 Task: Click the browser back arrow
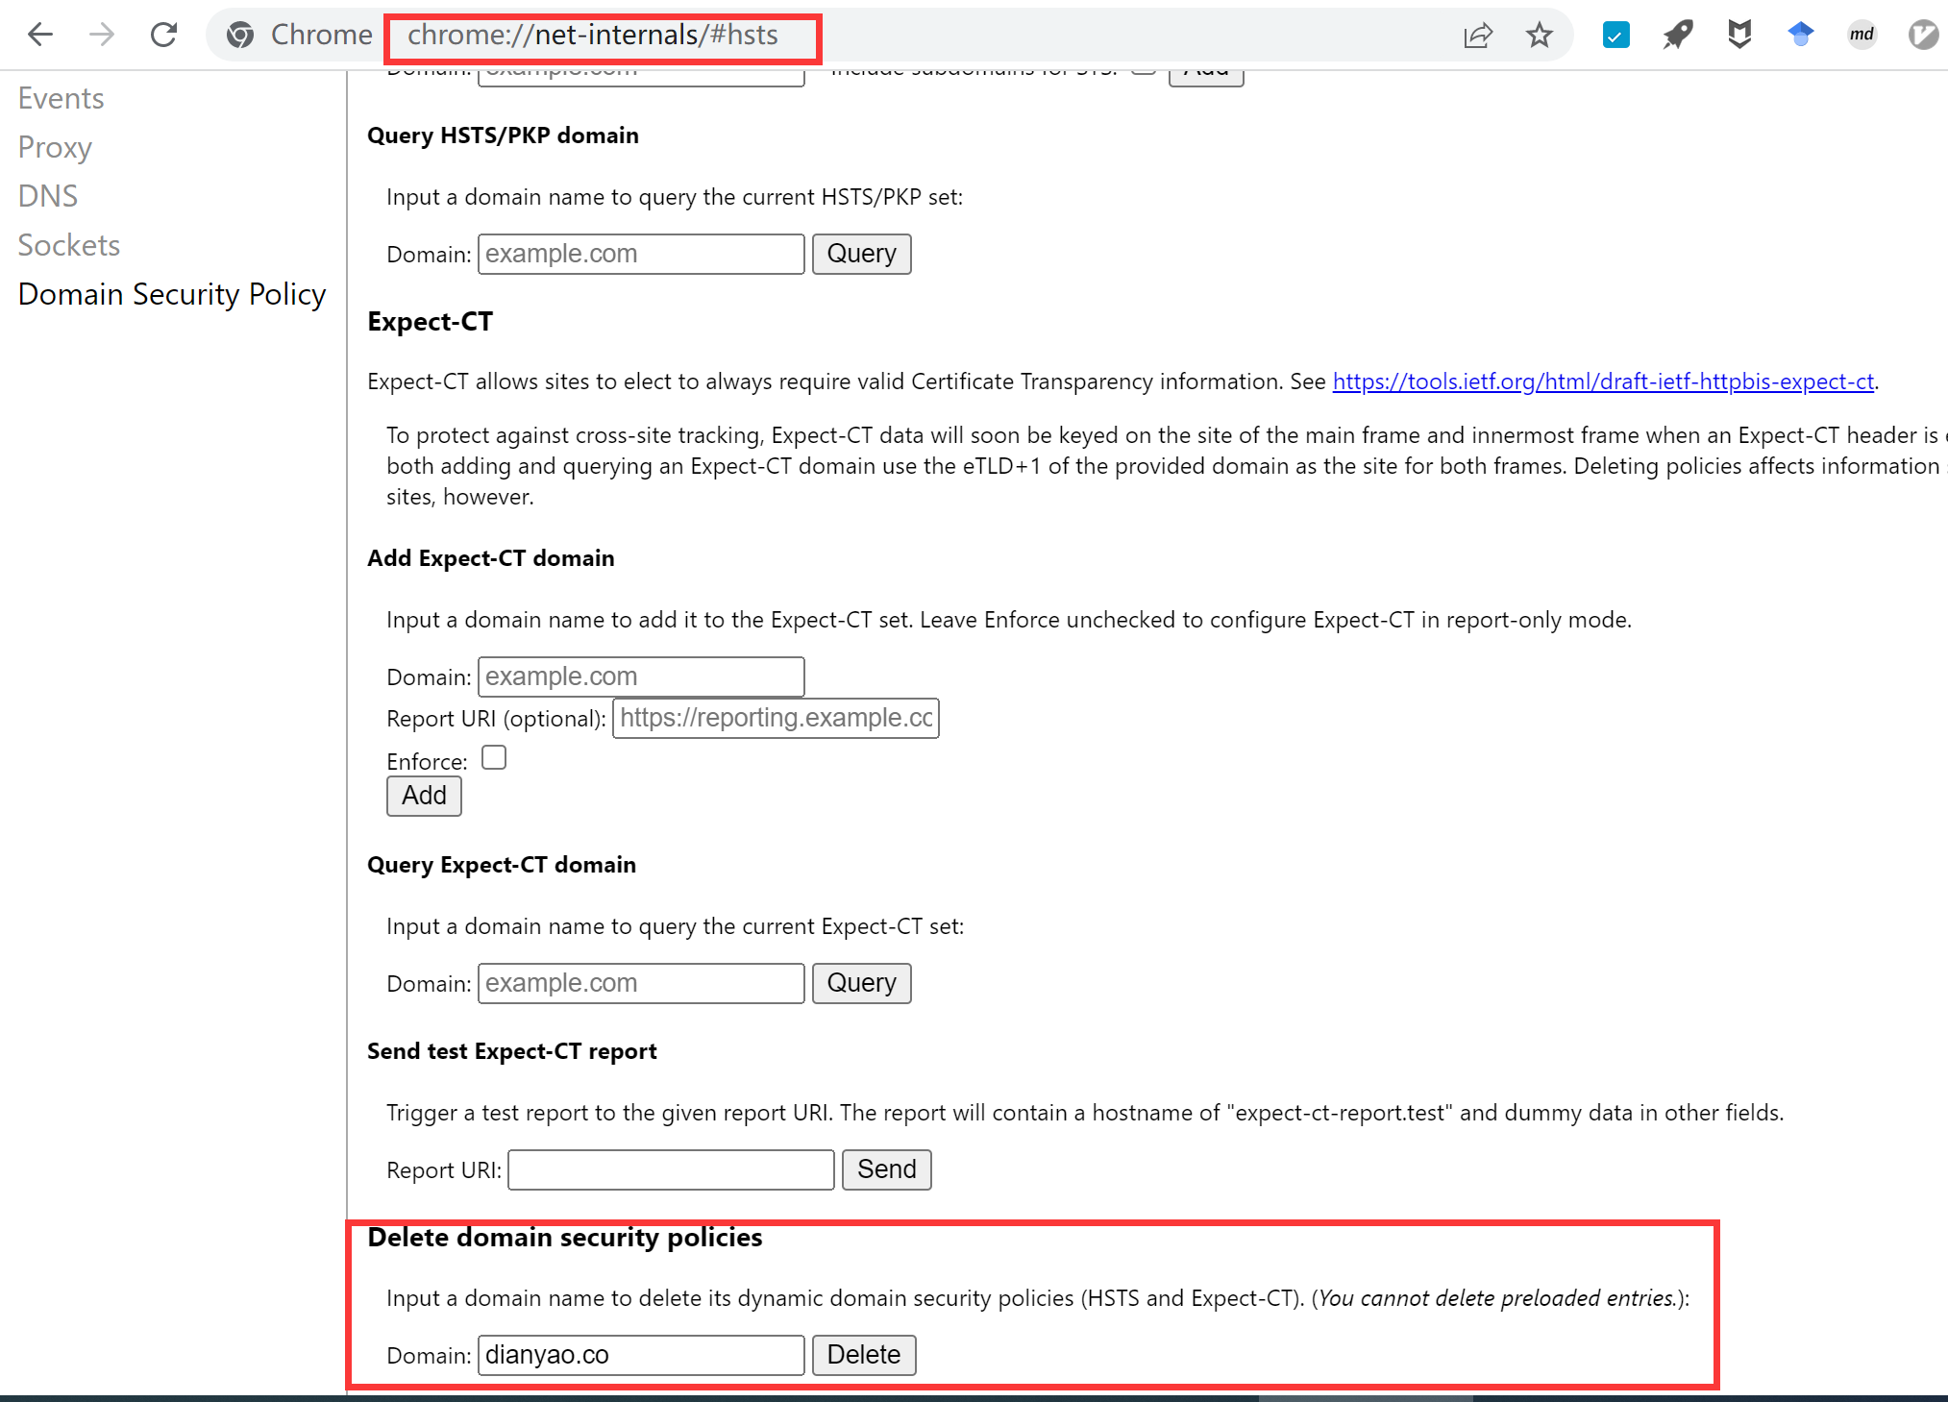tap(40, 36)
